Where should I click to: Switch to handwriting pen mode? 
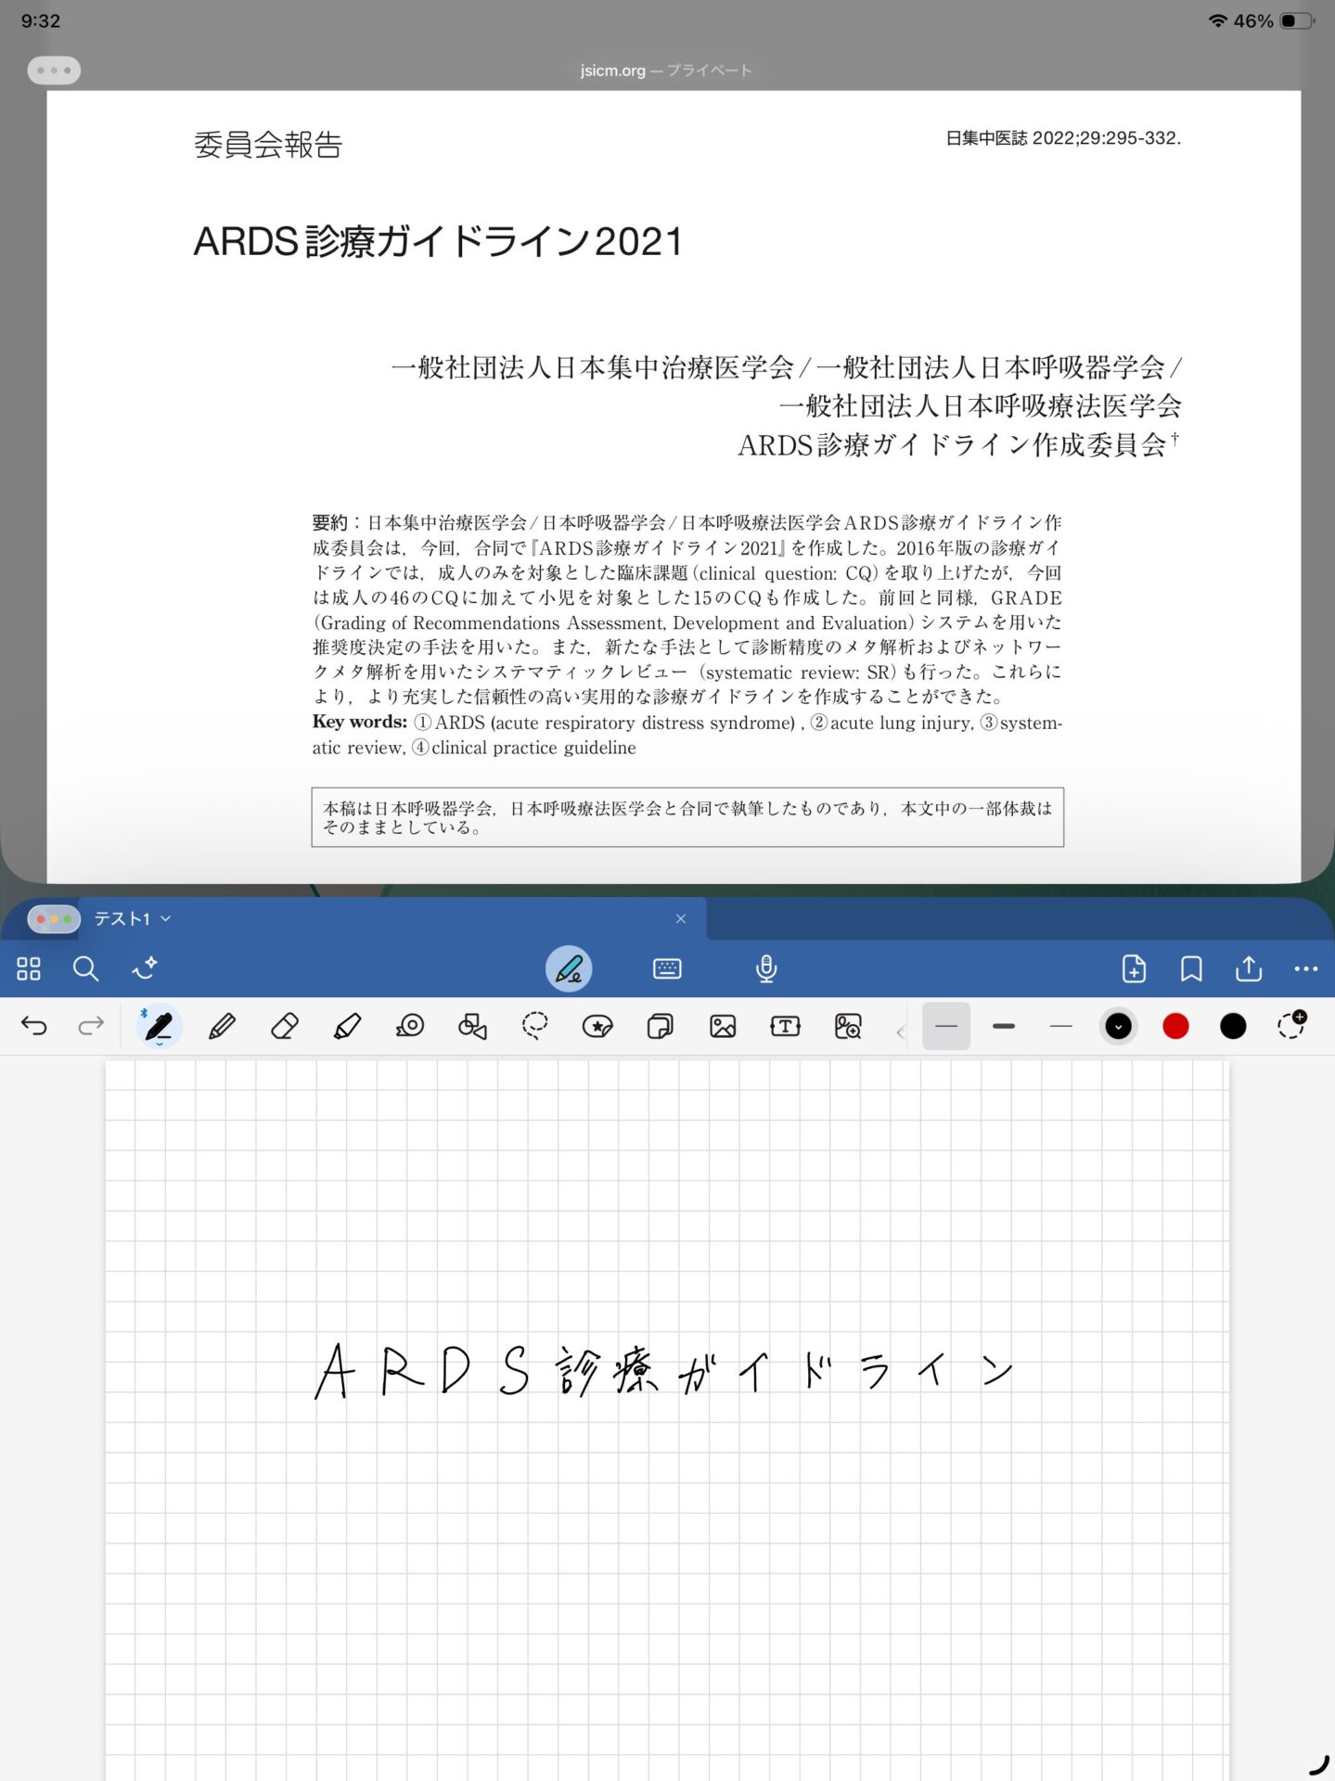(569, 969)
